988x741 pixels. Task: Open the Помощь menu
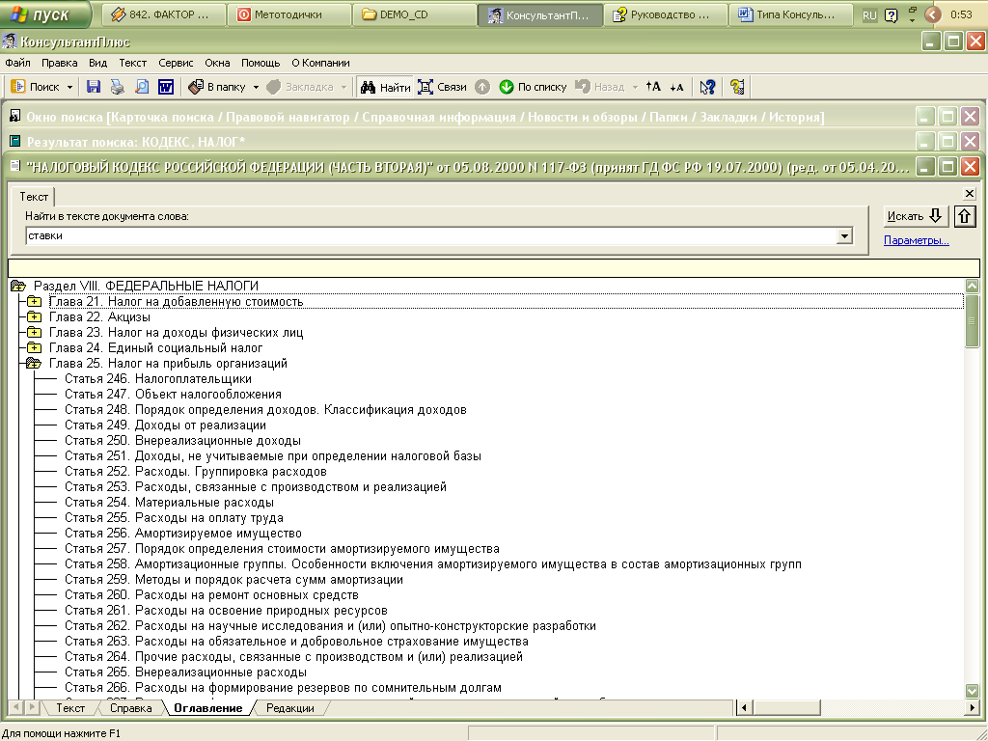261,63
